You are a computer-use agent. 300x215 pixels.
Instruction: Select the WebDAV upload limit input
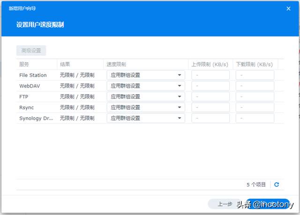210,86
